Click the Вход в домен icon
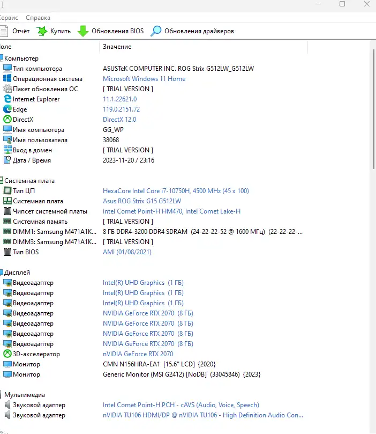 click(x=7, y=150)
